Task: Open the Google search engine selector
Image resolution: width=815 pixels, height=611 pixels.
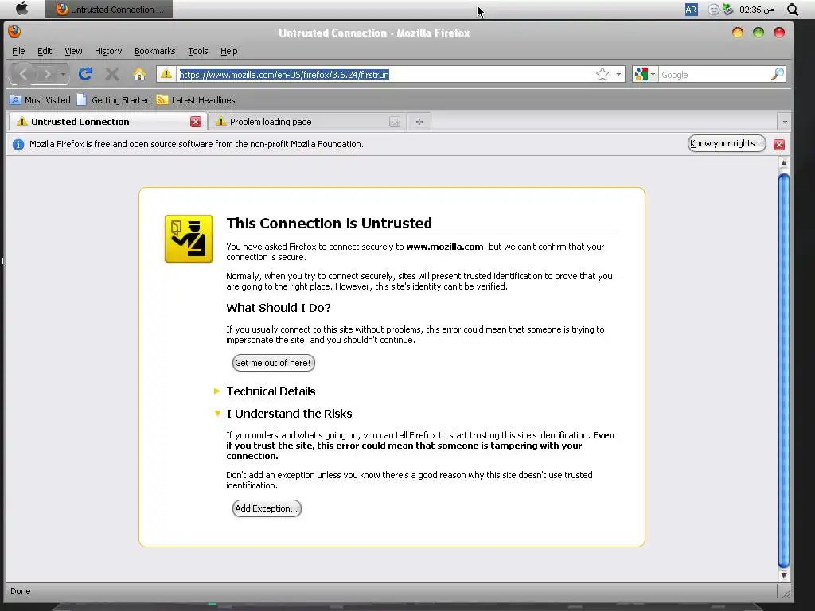Action: pyautogui.click(x=645, y=74)
